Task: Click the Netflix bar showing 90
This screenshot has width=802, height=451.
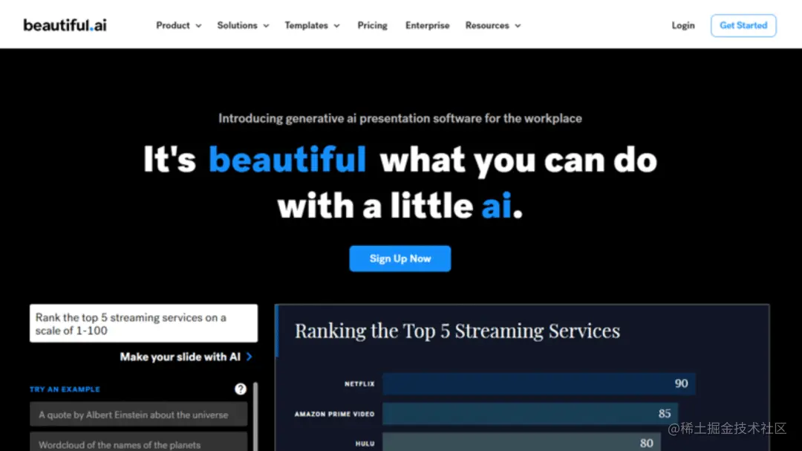Action: [x=538, y=383]
